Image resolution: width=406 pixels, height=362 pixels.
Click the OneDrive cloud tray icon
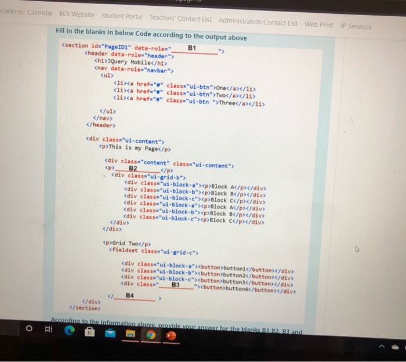pos(395,347)
